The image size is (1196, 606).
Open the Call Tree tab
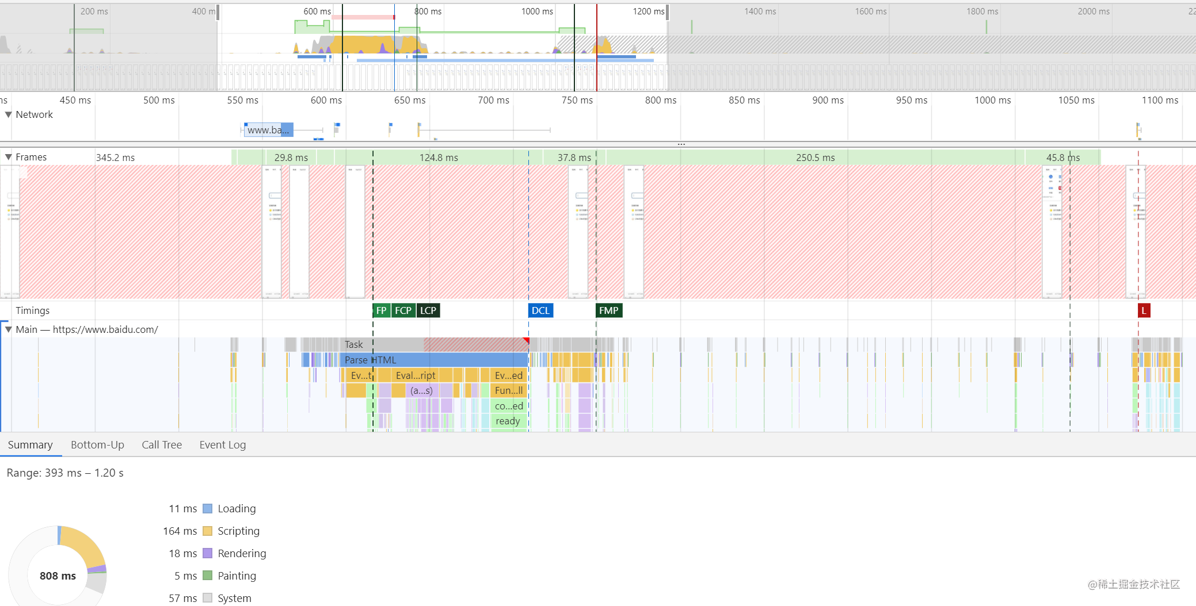point(162,444)
